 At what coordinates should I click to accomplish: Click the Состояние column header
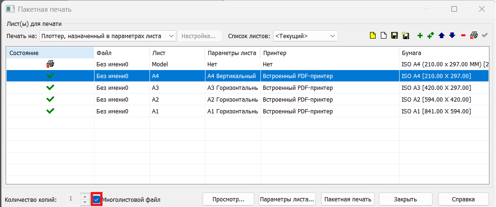(x=50, y=53)
